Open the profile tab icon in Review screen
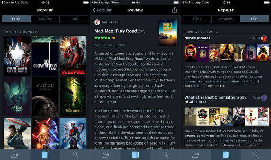Image resolution: width=271 pixels, height=160 pixels. tap(105, 155)
